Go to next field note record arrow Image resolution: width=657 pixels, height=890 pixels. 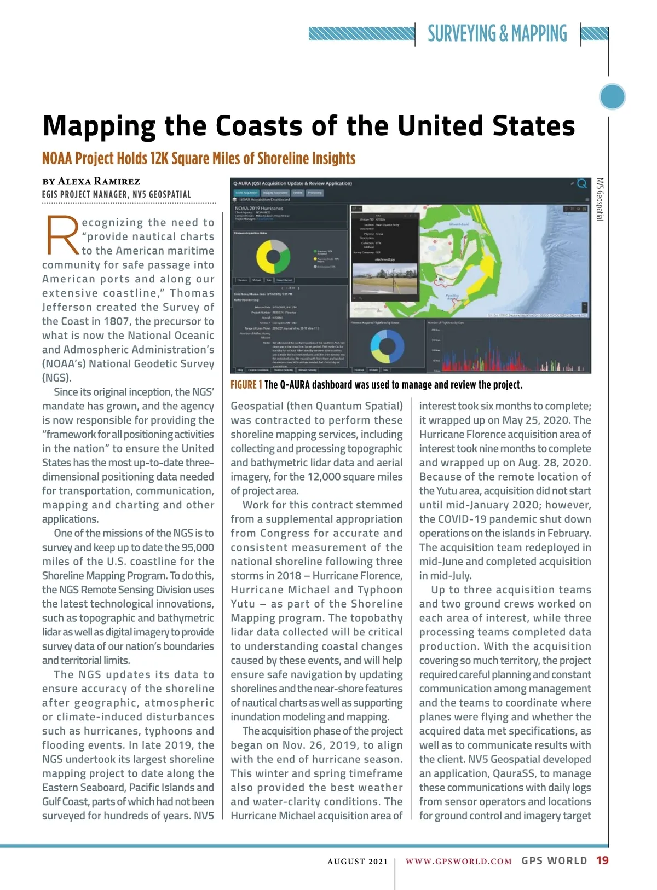tap(299, 287)
